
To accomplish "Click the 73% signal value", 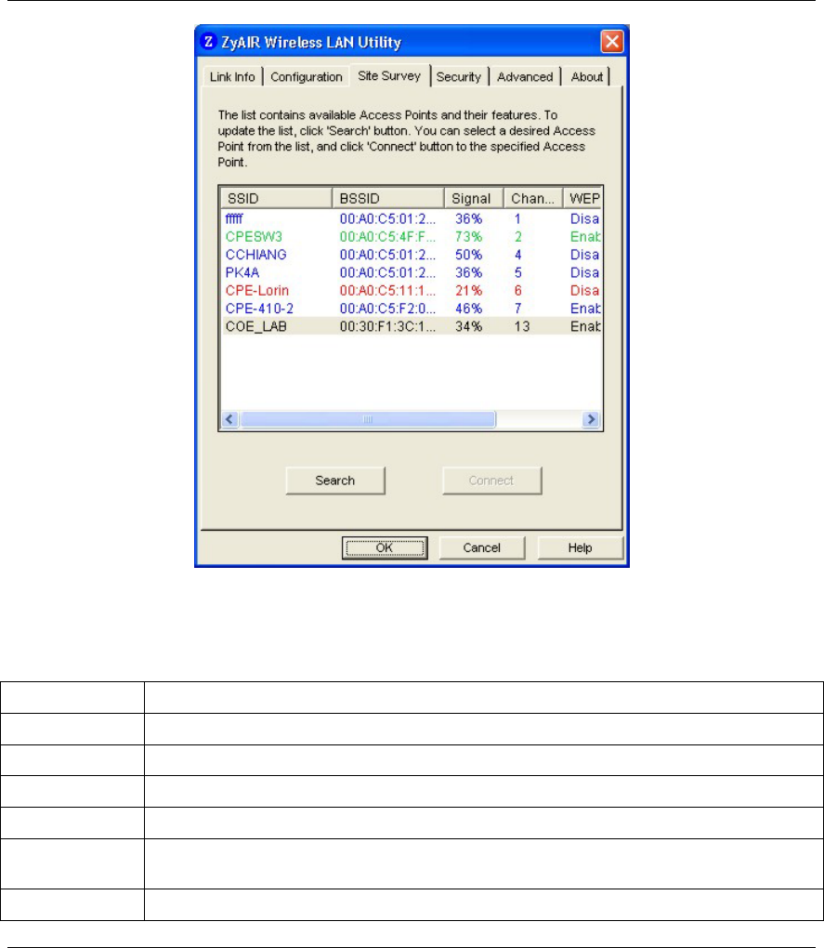I will click(469, 236).
